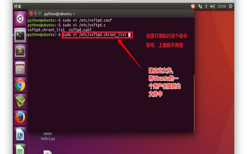The height and width of the screenshot is (154, 247).
Task: Select the Terminal icon in launcher
Action: pos(20,35)
